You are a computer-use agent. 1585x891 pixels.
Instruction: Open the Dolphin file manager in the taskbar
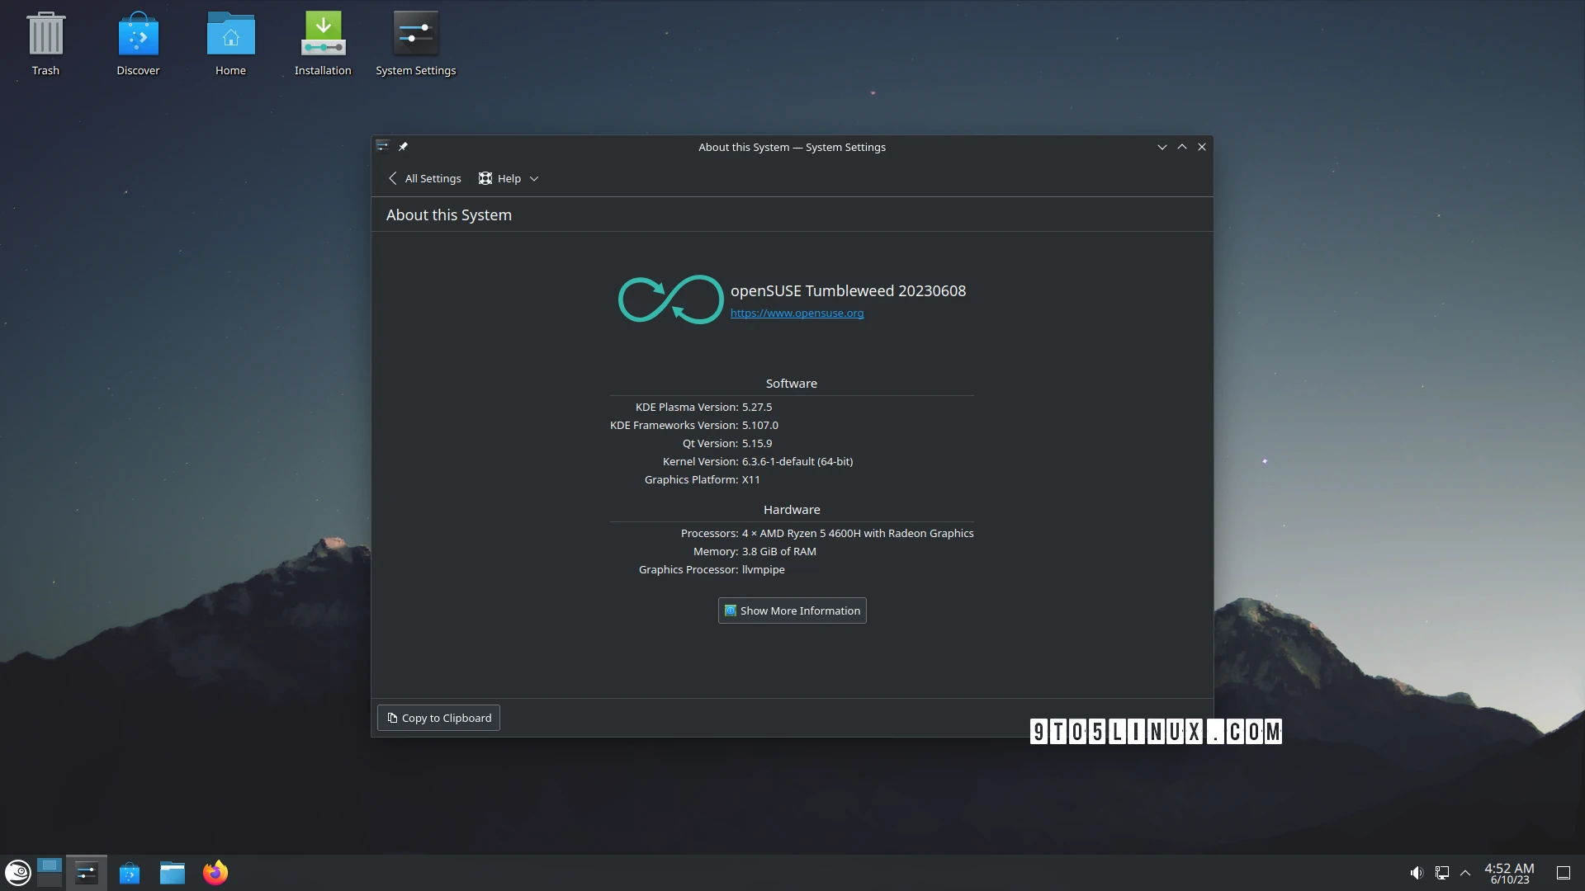[x=173, y=872]
